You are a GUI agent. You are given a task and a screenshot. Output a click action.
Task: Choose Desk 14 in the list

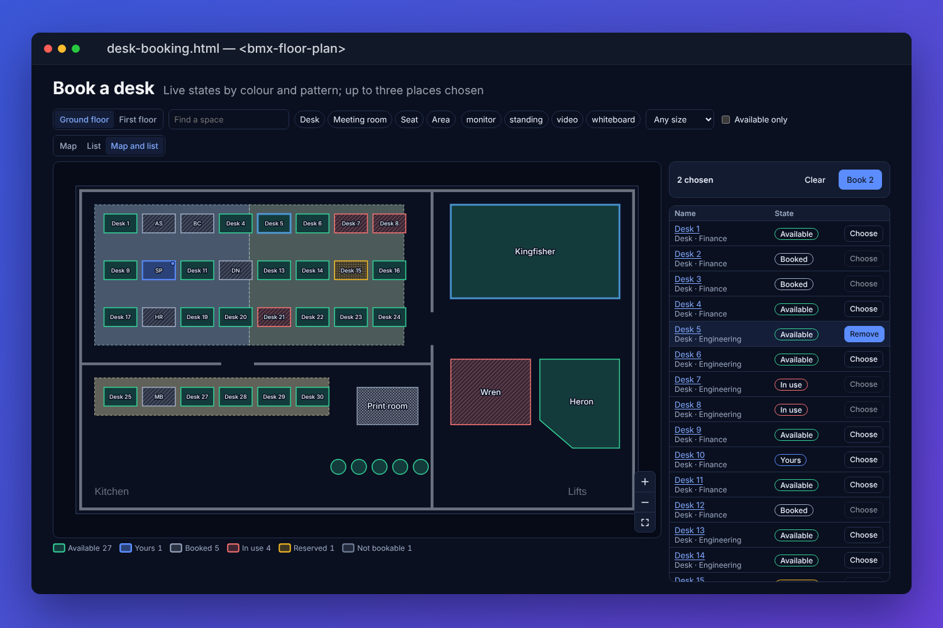pyautogui.click(x=864, y=560)
